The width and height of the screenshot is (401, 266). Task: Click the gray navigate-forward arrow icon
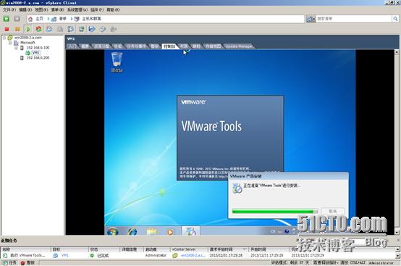[17, 19]
